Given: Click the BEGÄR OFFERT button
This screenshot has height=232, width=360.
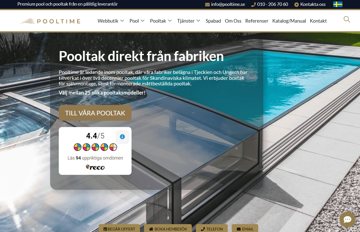Looking at the screenshot, I should click(x=119, y=229).
